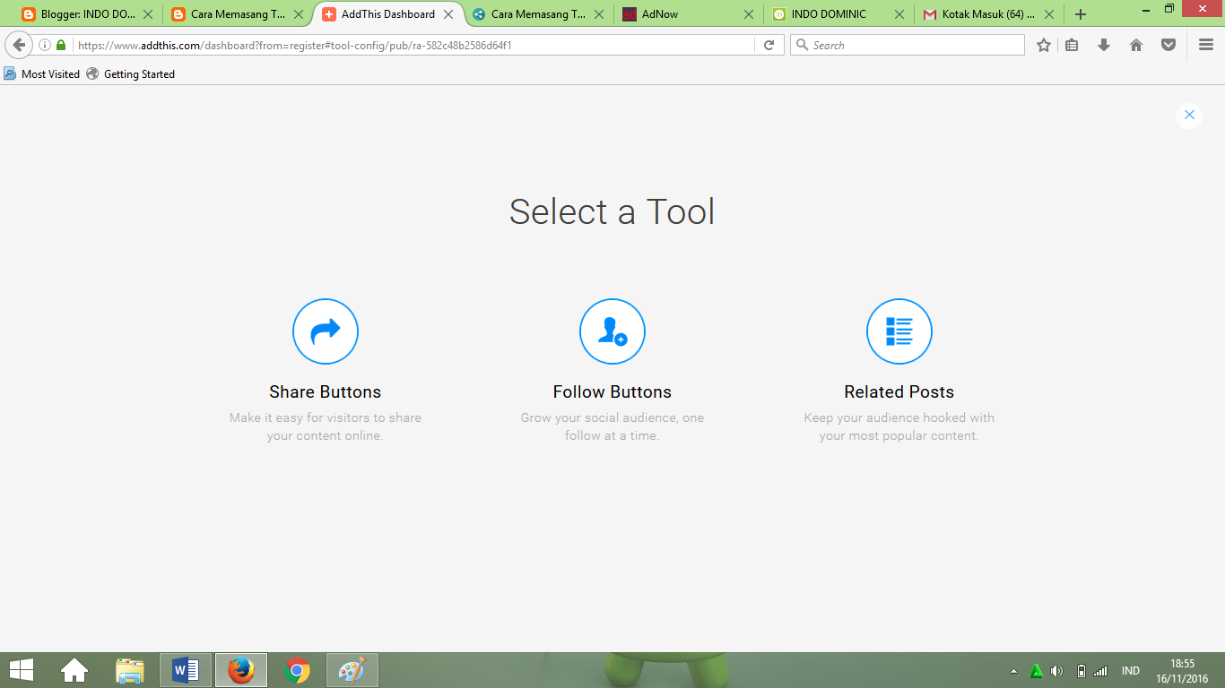Select the Share Buttons heading

tap(326, 391)
